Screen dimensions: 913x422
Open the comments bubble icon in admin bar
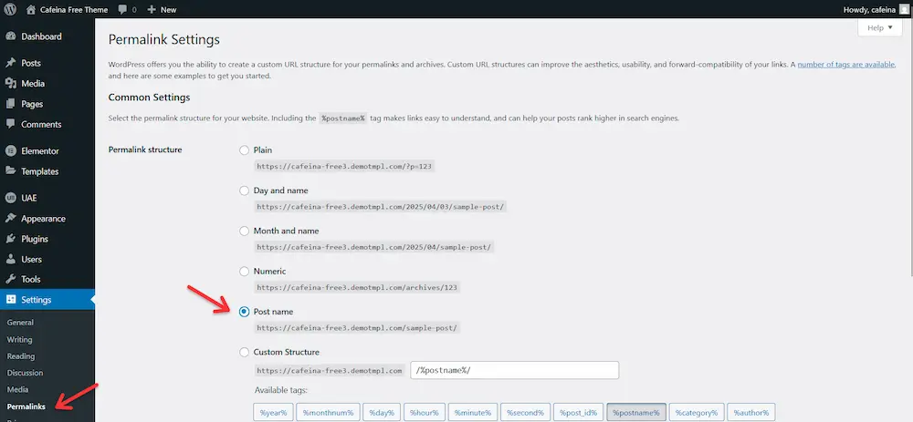click(122, 9)
